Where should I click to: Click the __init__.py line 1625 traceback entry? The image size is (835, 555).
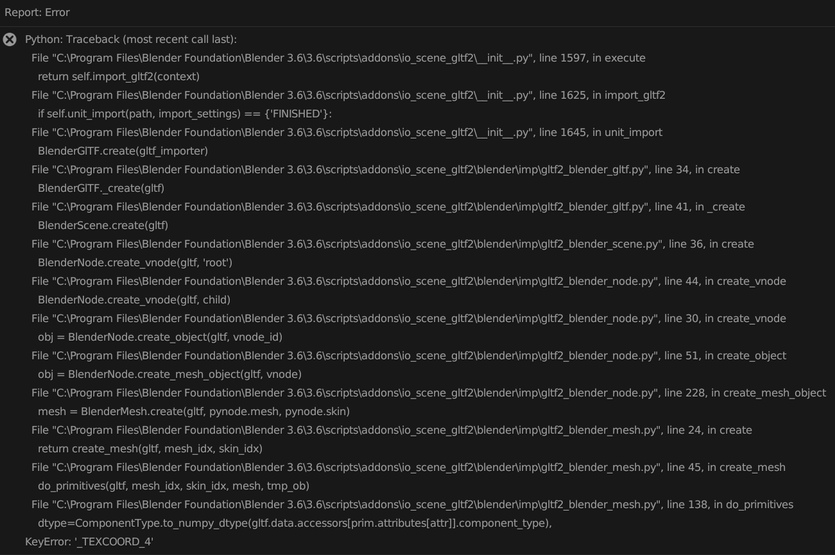347,95
